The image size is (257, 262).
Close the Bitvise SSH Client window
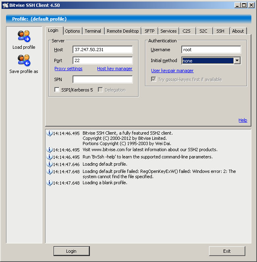click(x=251, y=5)
